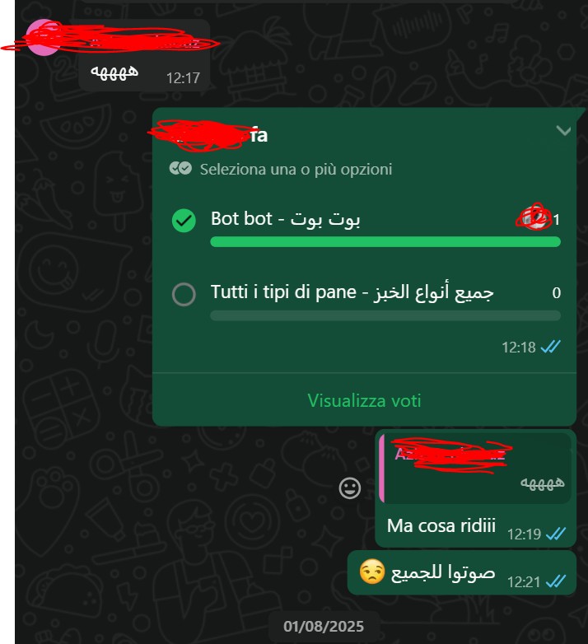Click the double check multi-select icon
588x644 pixels.
click(x=180, y=168)
